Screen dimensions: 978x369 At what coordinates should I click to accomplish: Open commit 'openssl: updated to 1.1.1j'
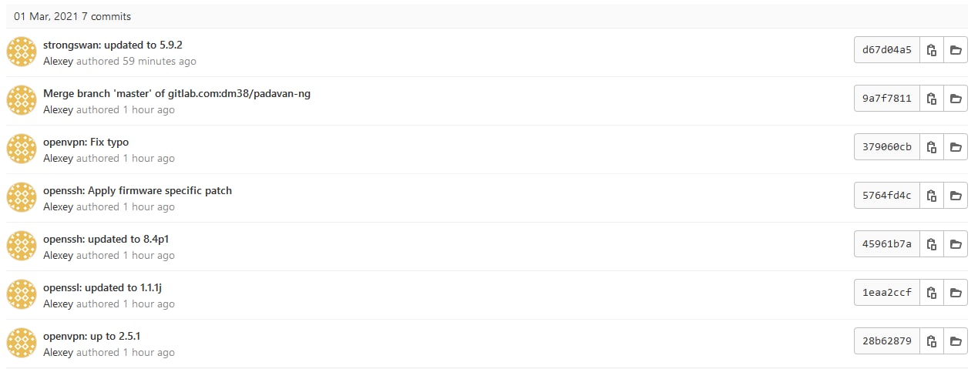(103, 287)
